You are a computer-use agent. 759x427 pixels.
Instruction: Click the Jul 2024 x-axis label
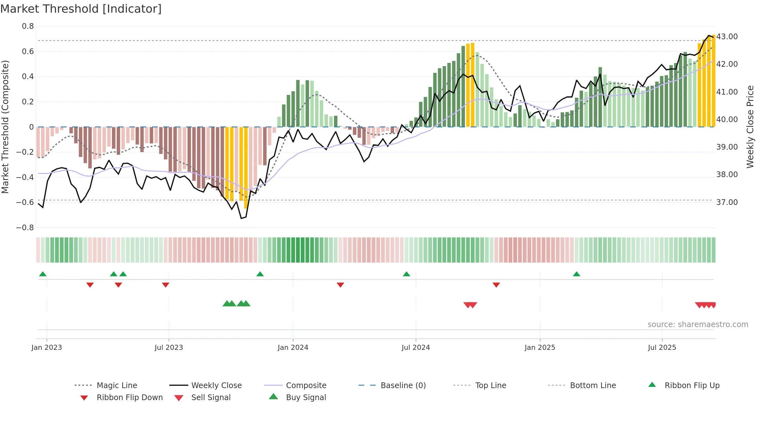(x=416, y=347)
